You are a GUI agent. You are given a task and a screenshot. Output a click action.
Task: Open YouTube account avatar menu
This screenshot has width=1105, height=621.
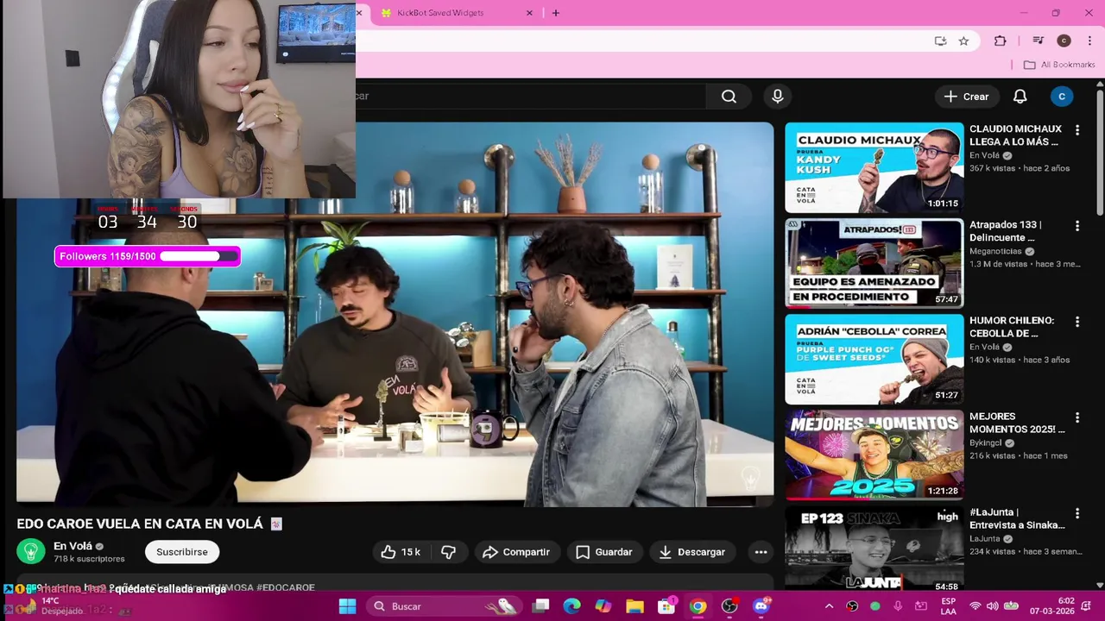coord(1062,97)
